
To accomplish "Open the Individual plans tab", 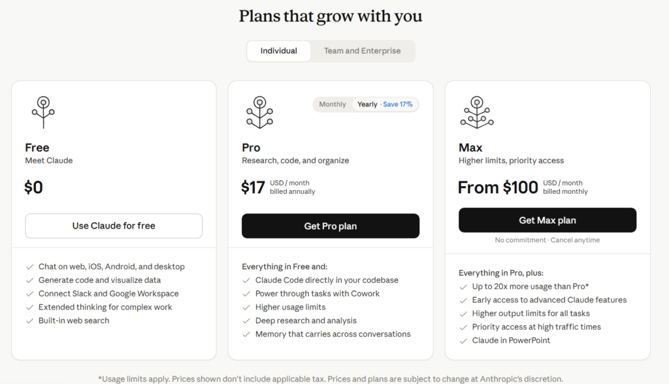I will pyautogui.click(x=279, y=51).
